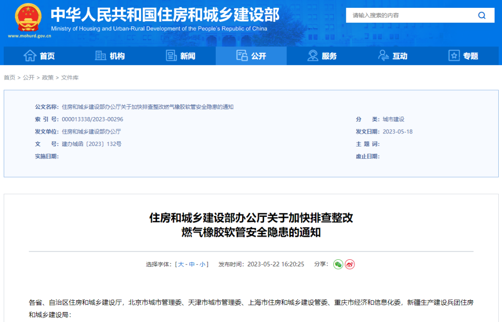The width and height of the screenshot is (502, 322).
Task: Click the 互动 interaction icon in navigation
Action: (383, 55)
